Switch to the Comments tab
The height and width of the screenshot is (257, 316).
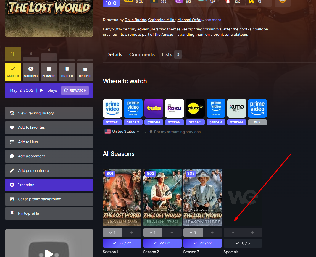click(142, 55)
